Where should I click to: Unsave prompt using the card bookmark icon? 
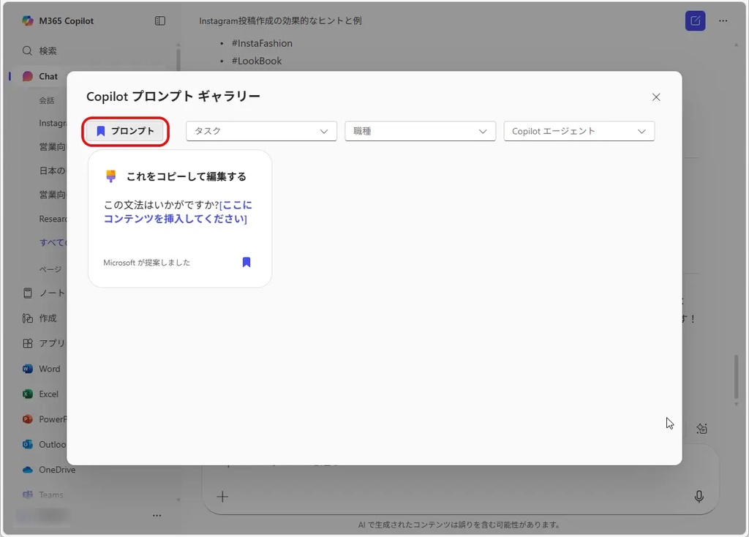click(x=246, y=262)
